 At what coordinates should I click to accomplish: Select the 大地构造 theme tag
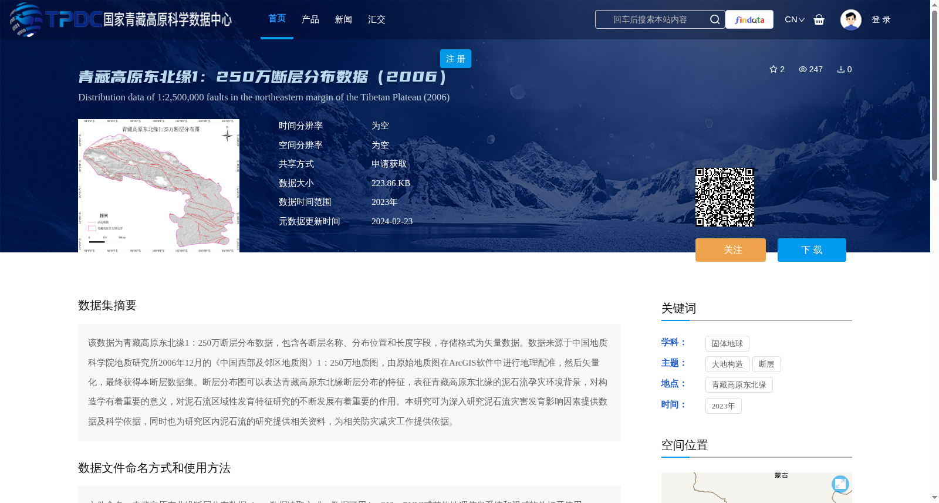click(727, 364)
